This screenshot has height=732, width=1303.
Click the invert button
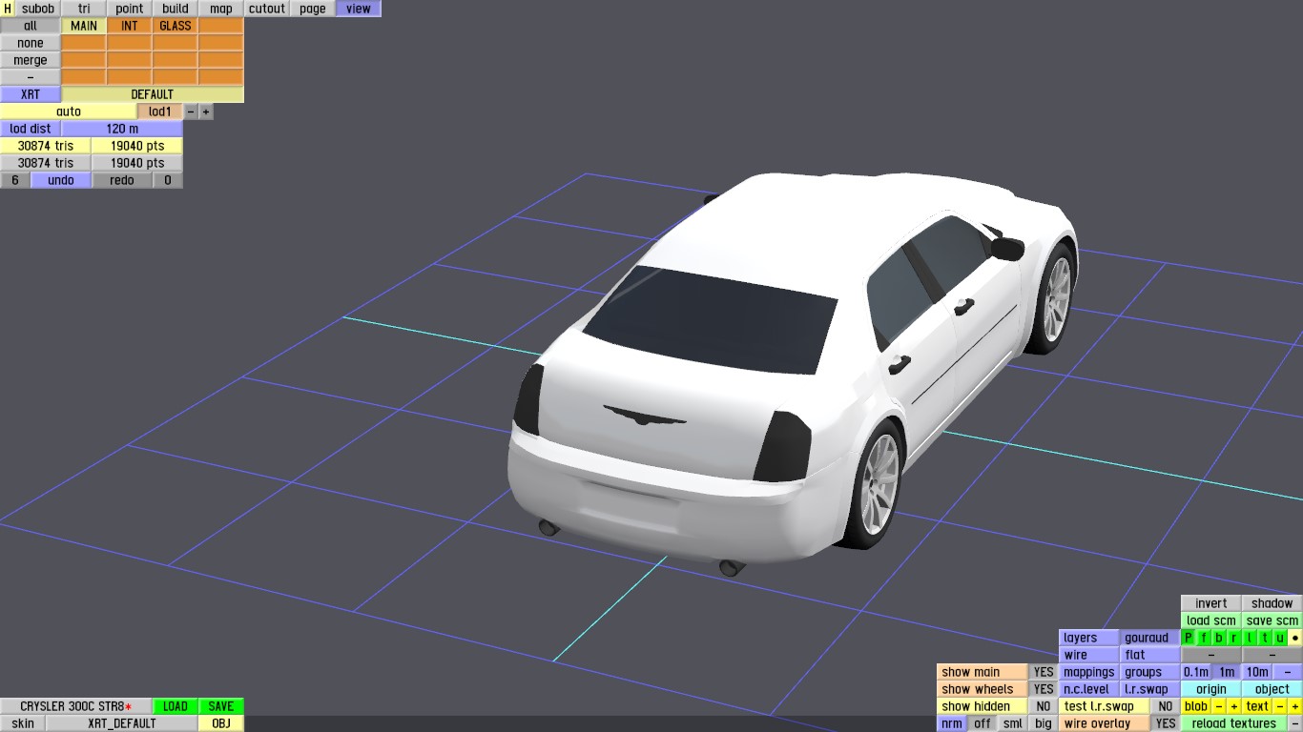coord(1211,603)
